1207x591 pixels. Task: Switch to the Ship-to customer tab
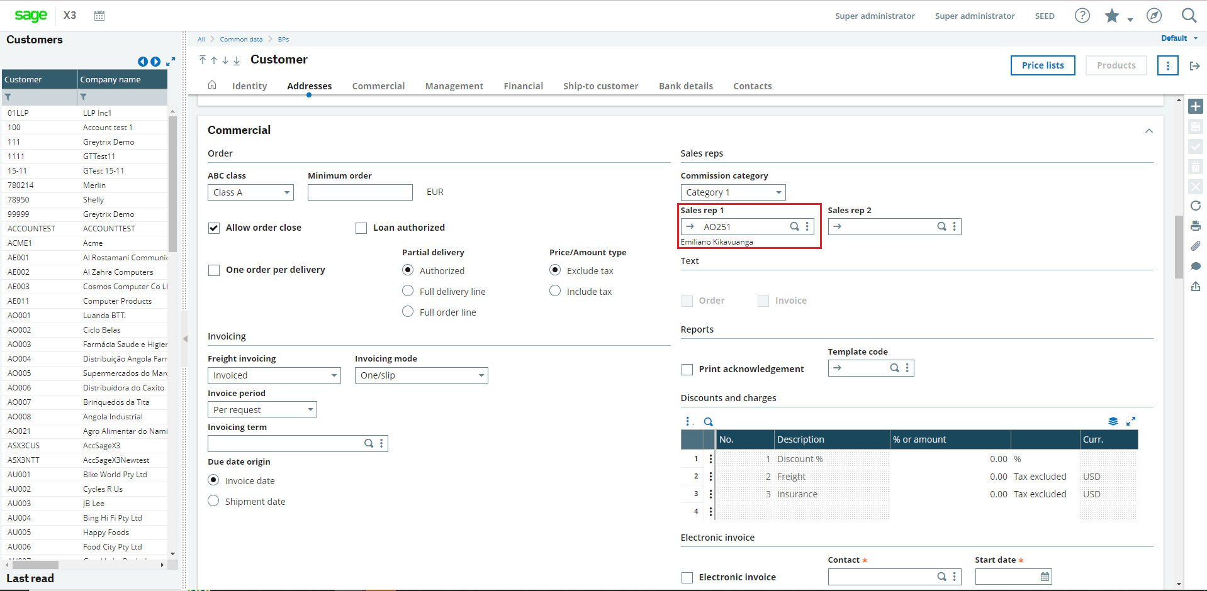[600, 86]
